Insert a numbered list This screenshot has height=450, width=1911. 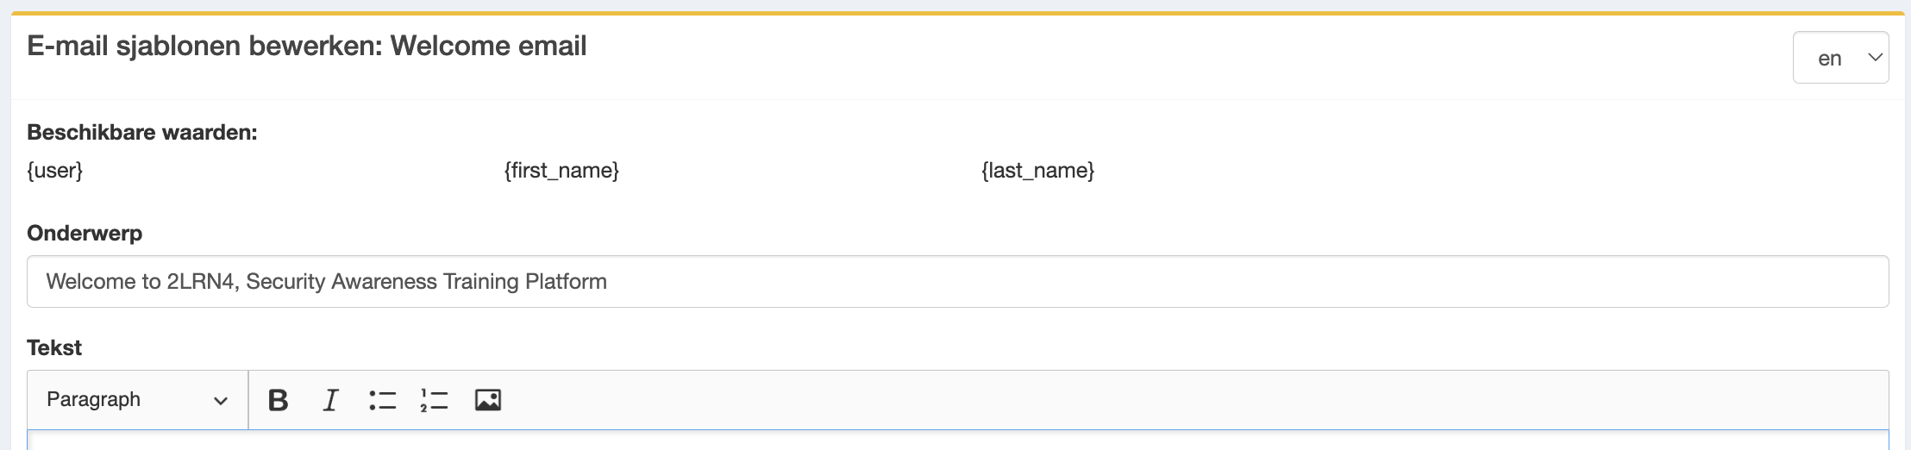click(434, 400)
